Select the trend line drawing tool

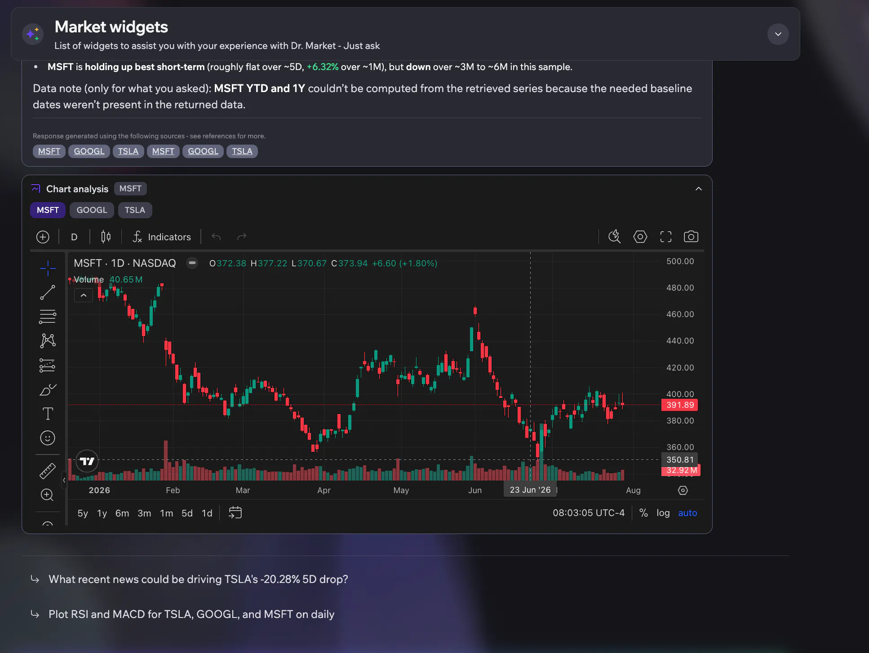[48, 292]
